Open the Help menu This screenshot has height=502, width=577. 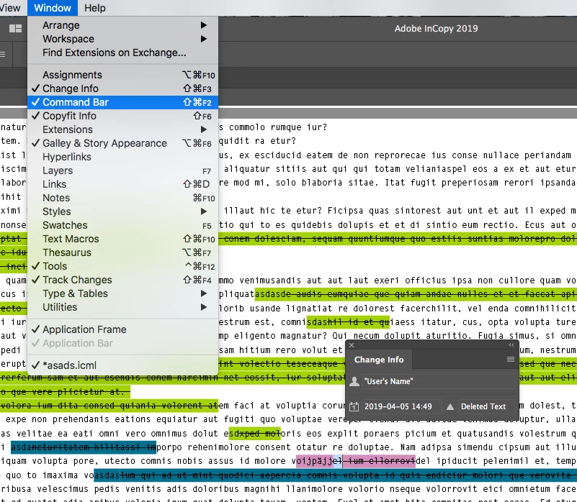click(94, 8)
